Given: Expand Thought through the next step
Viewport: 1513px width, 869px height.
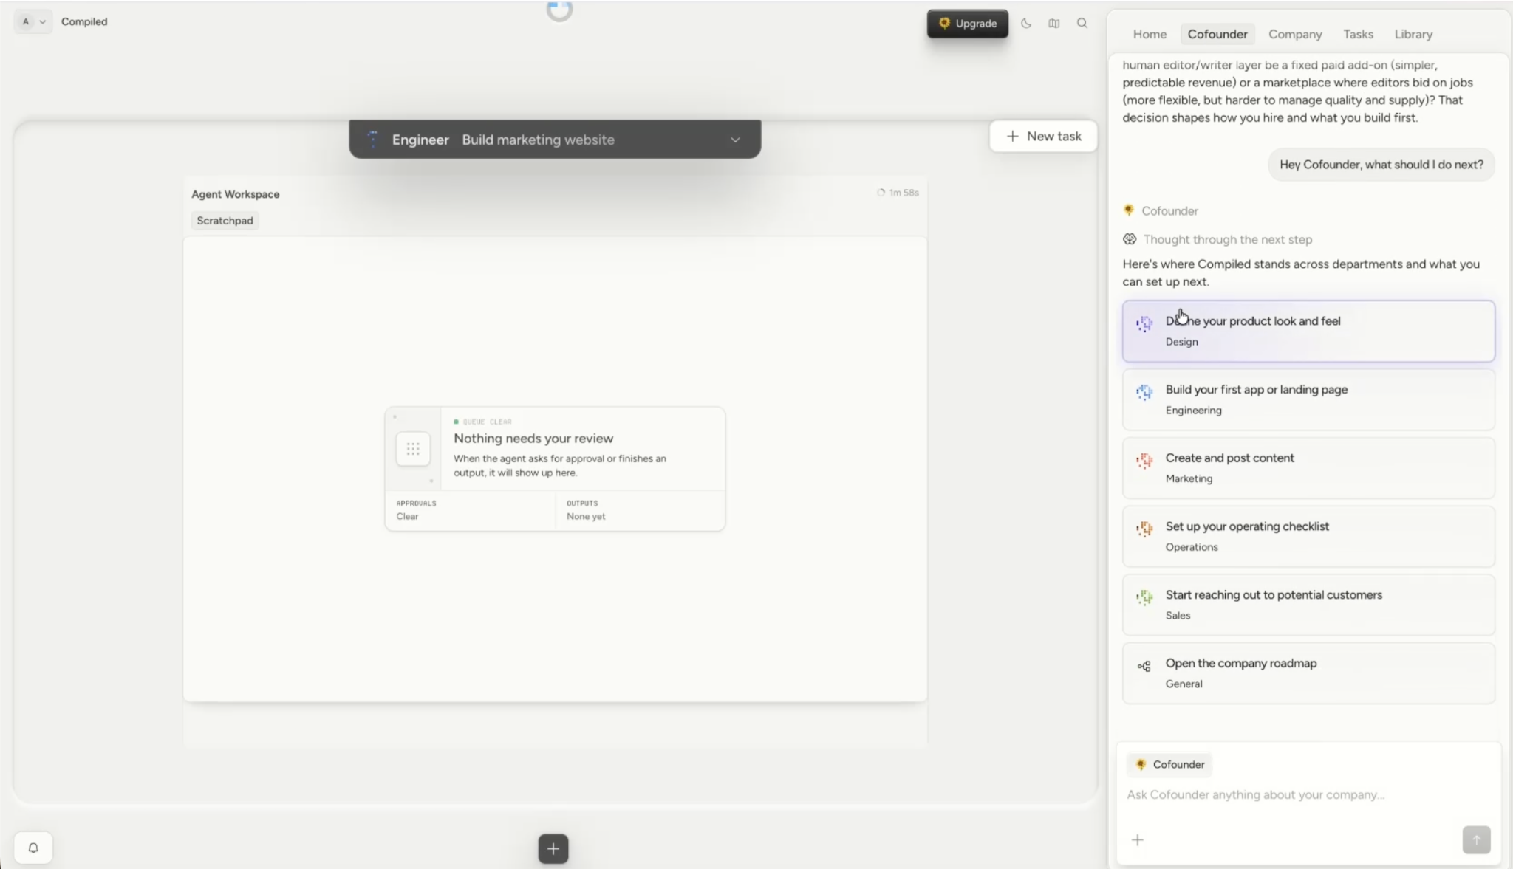Looking at the screenshot, I should point(1227,239).
